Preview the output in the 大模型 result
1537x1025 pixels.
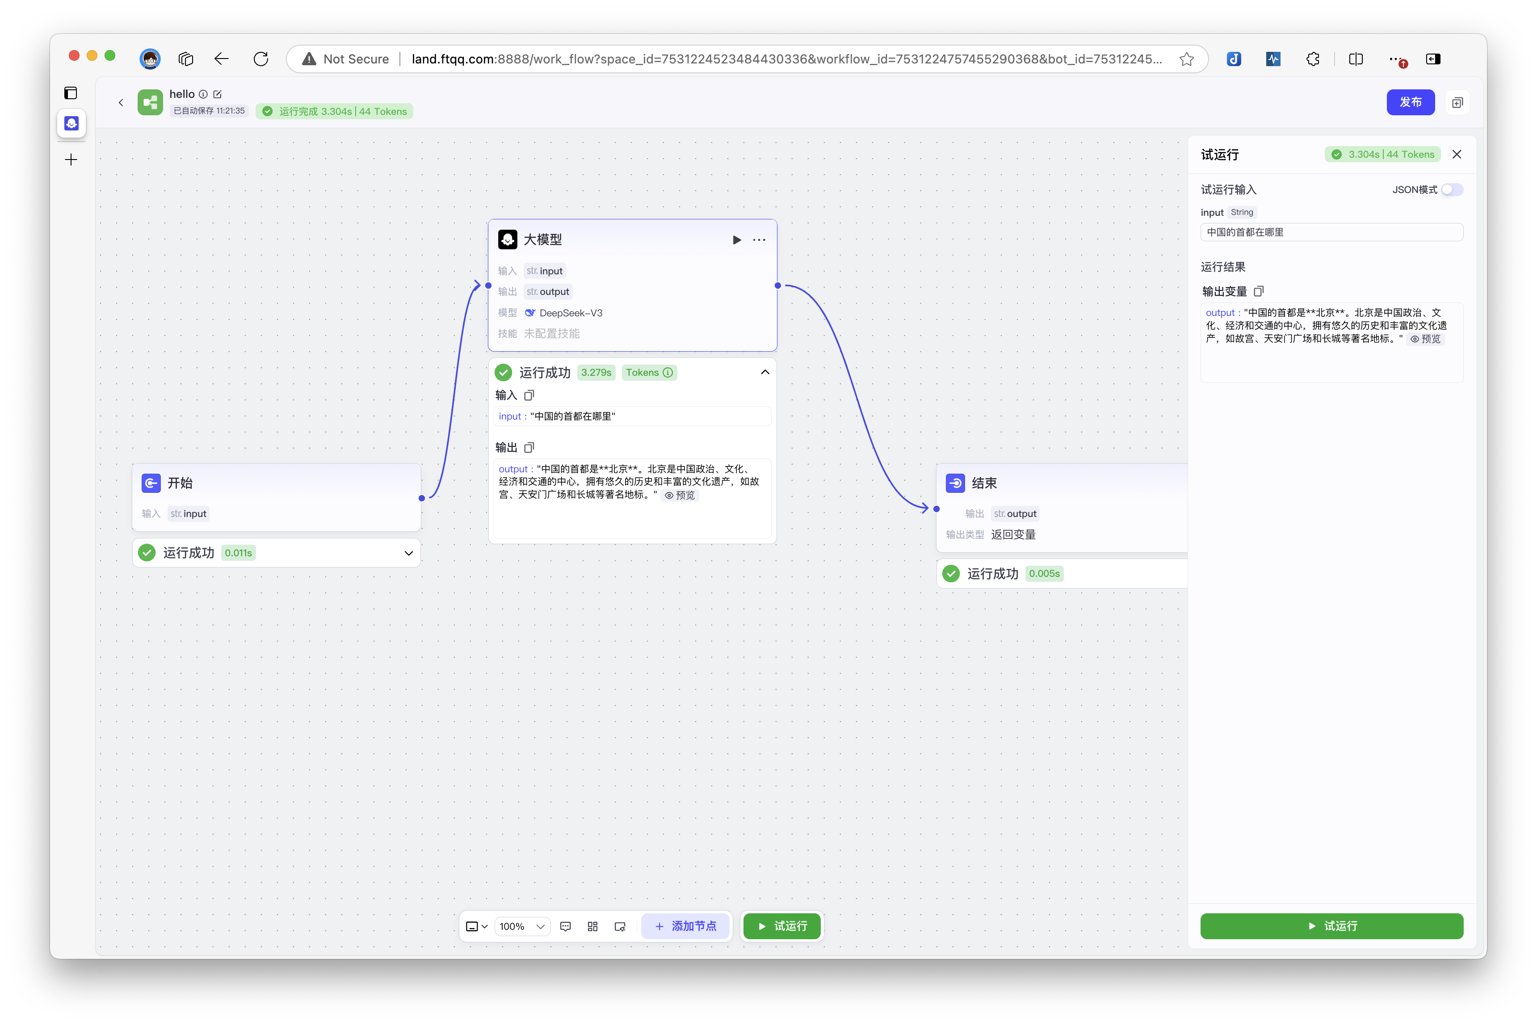tap(680, 495)
